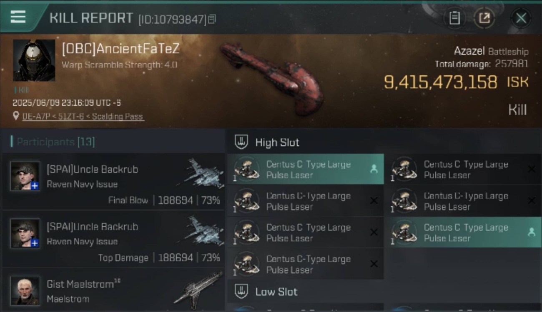Select first highlighted Centus C-Type Pulse Laser
Image resolution: width=542 pixels, height=312 pixels.
pyautogui.click(x=306, y=169)
